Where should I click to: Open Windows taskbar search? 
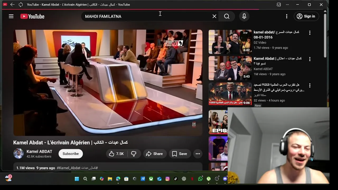click(x=85, y=179)
